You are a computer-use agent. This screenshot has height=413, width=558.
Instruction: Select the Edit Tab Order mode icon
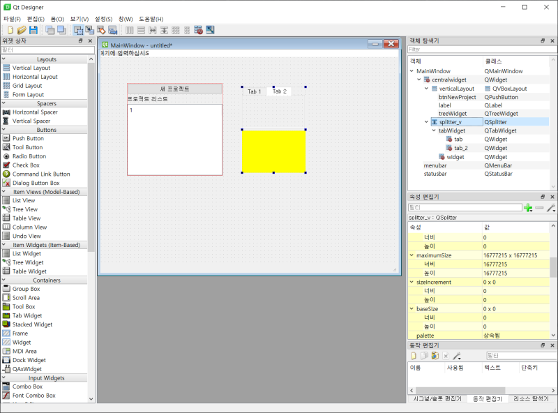coord(112,30)
